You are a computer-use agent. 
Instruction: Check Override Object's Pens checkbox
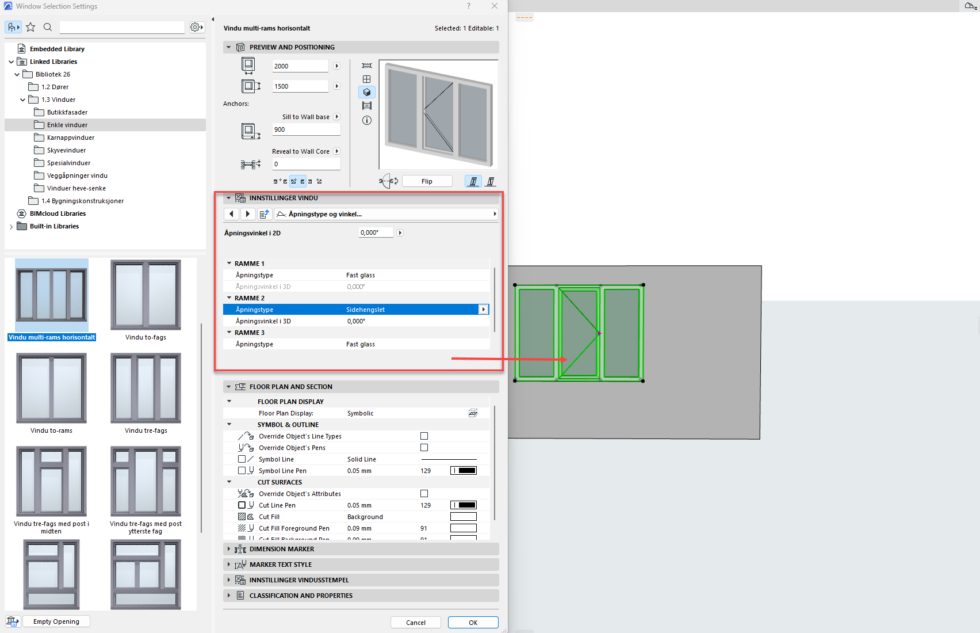pos(424,448)
